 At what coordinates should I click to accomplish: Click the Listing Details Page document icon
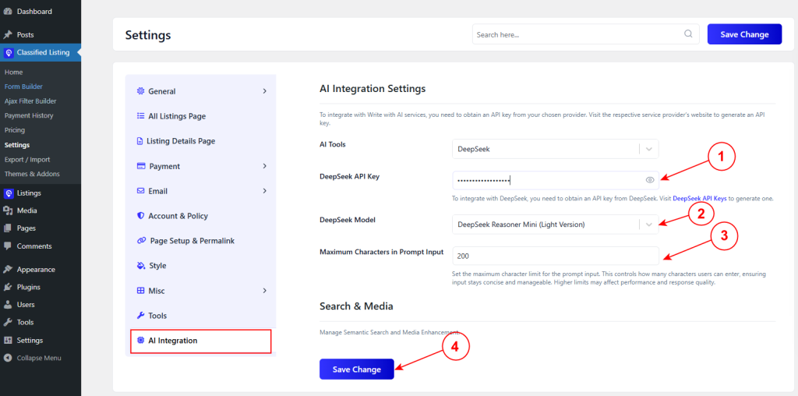(139, 141)
